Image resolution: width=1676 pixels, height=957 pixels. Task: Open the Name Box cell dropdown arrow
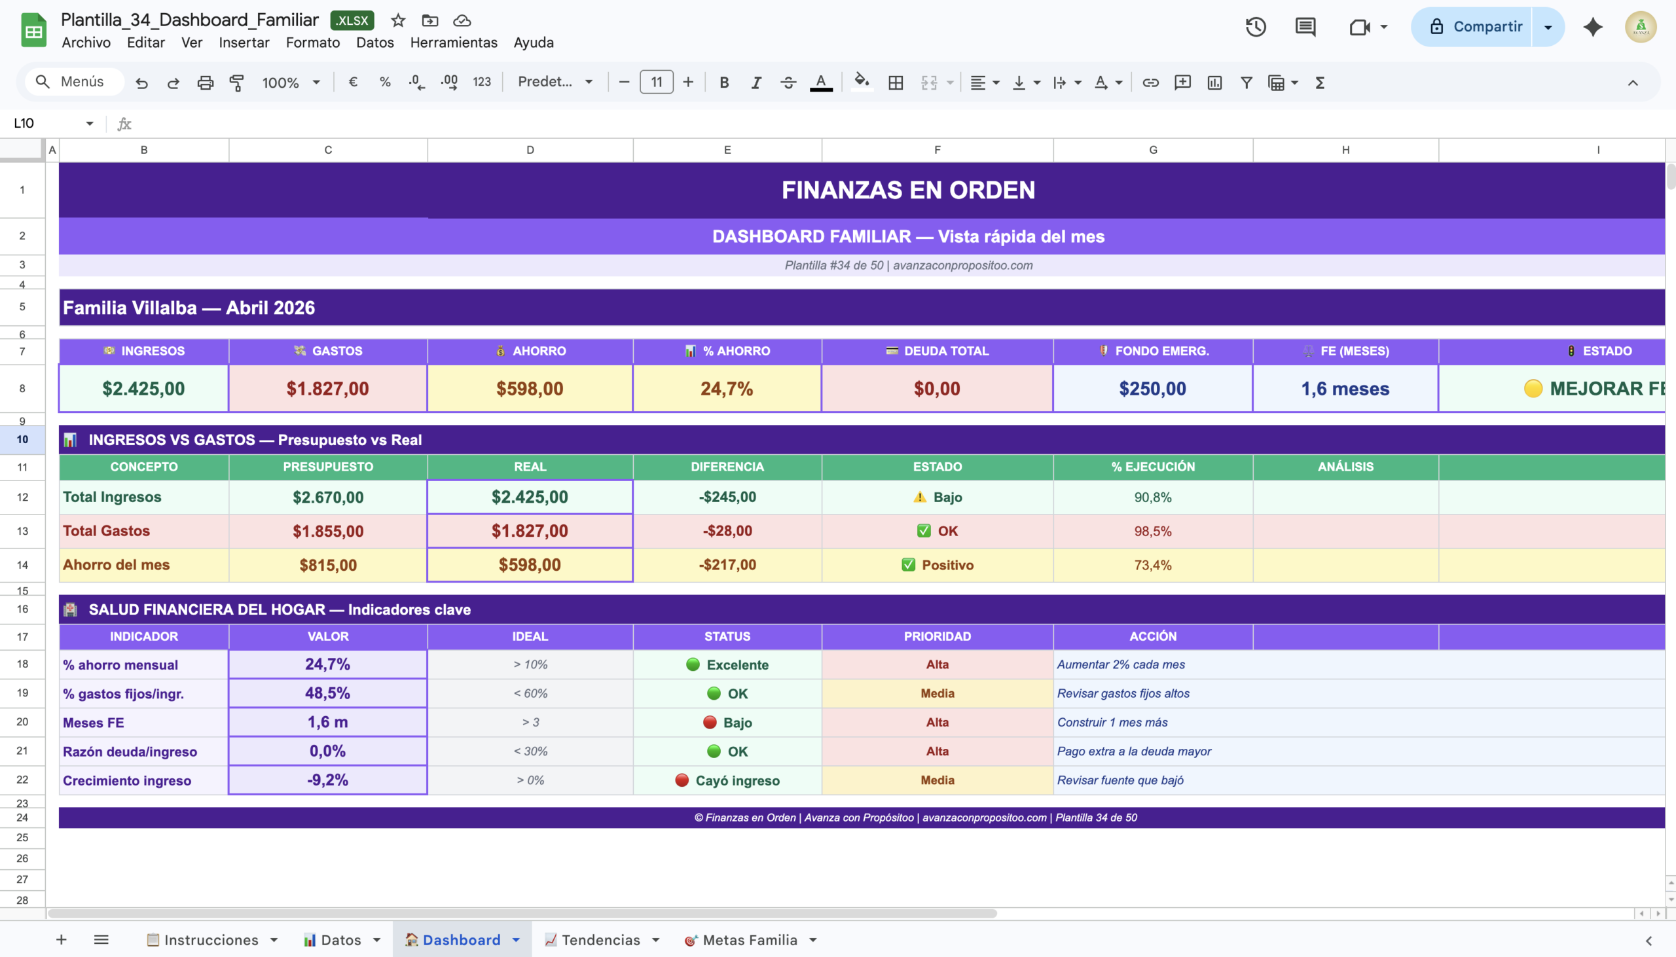90,124
